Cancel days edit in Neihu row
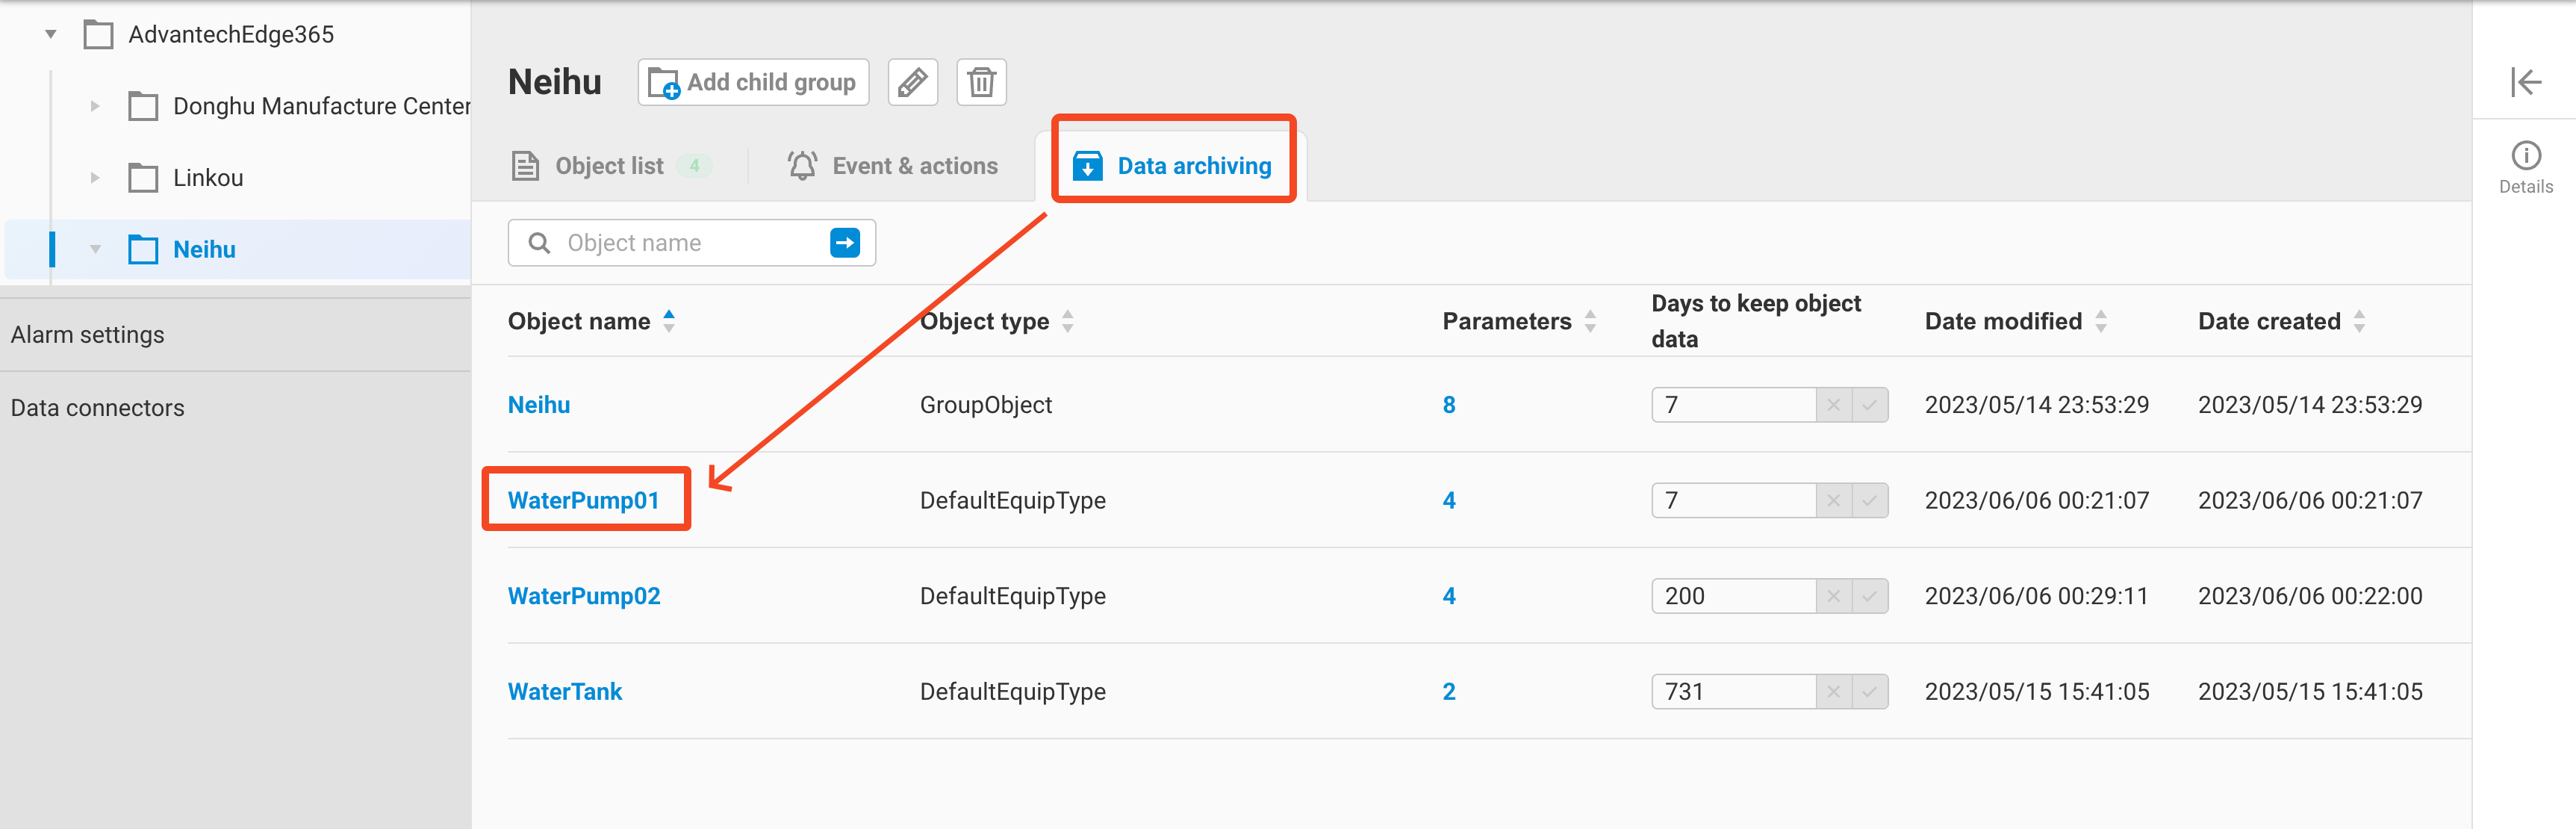This screenshot has height=829, width=2576. 1833,405
